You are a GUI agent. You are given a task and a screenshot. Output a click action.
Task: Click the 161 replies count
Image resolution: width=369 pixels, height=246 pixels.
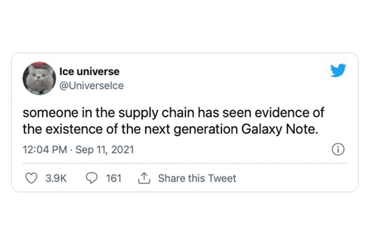[x=113, y=178]
